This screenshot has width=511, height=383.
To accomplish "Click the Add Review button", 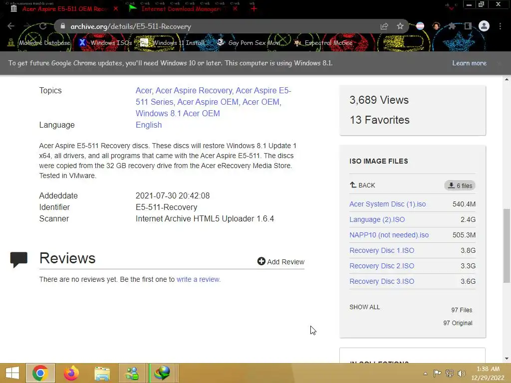I will coord(281,261).
